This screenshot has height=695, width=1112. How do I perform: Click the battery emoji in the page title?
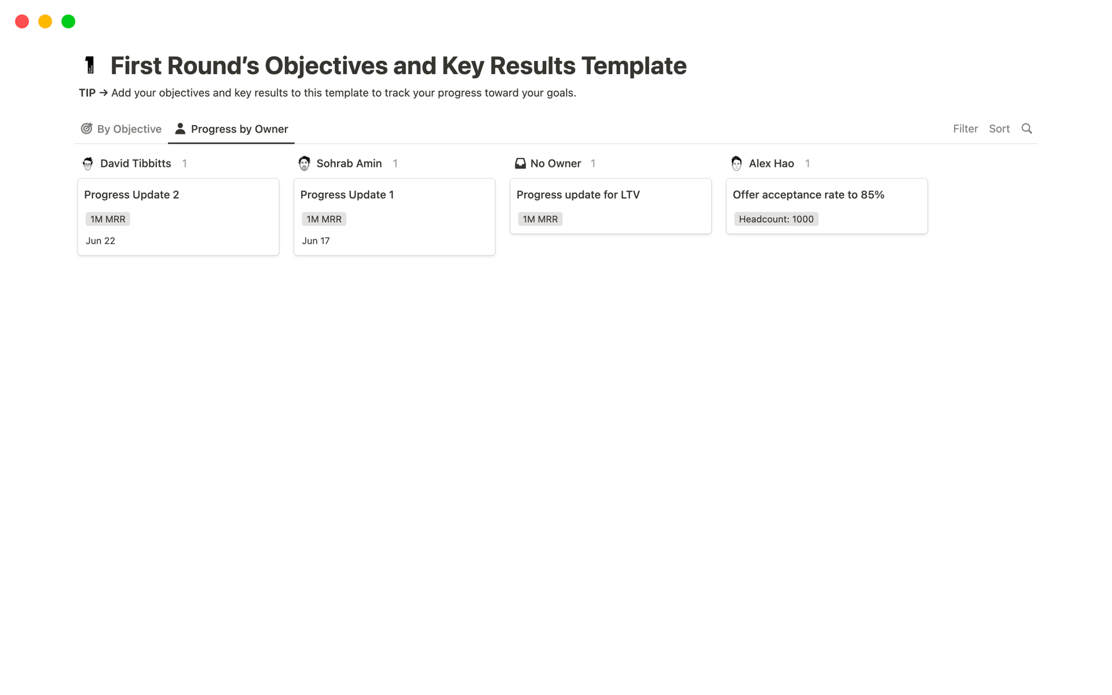click(x=90, y=65)
